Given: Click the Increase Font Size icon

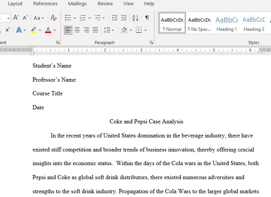Looking at the screenshot, I should [x=16, y=18].
